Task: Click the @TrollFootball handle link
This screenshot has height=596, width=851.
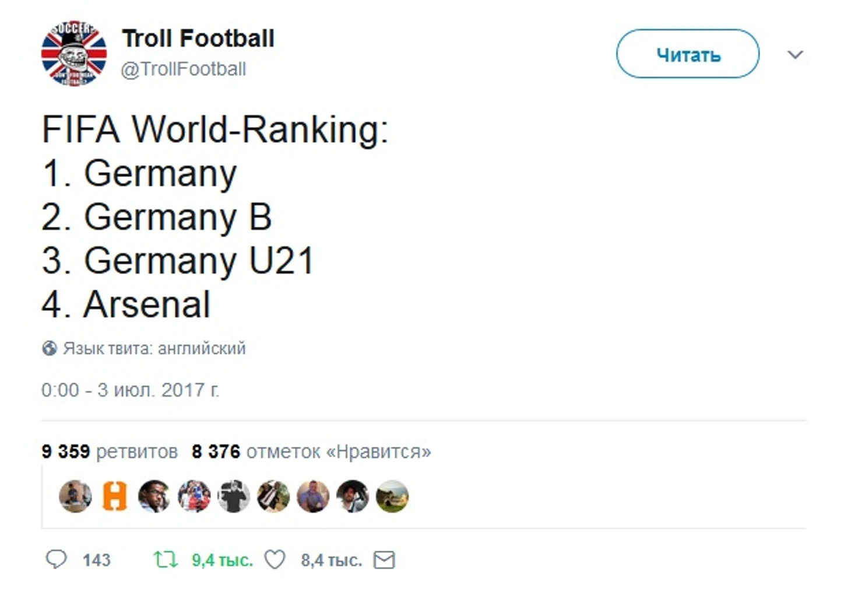Action: pyautogui.click(x=184, y=69)
